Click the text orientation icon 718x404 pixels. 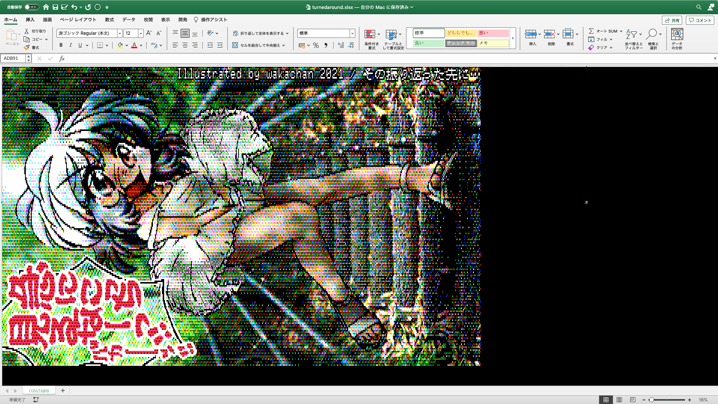coord(210,33)
